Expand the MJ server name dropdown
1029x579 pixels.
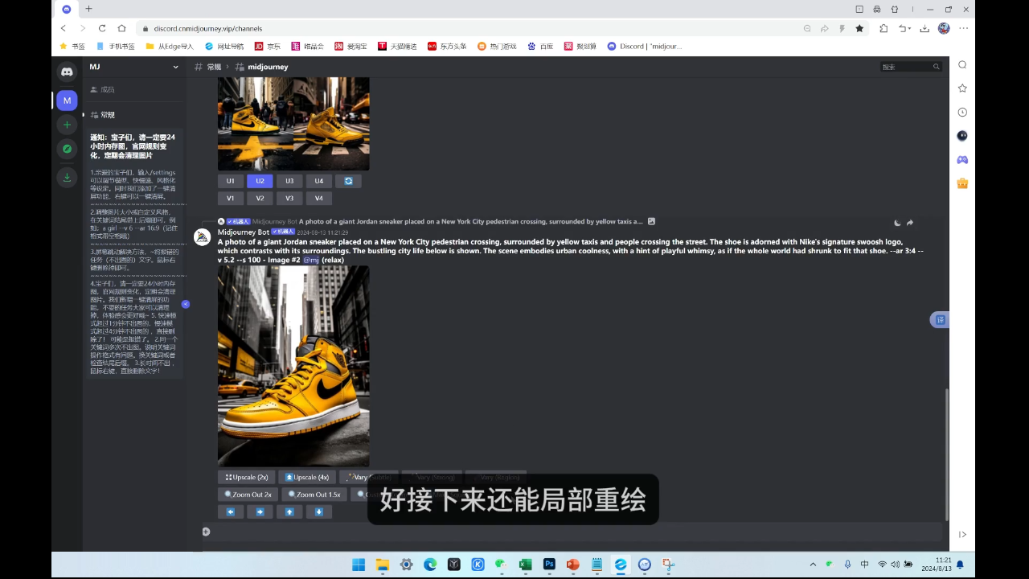click(x=175, y=66)
